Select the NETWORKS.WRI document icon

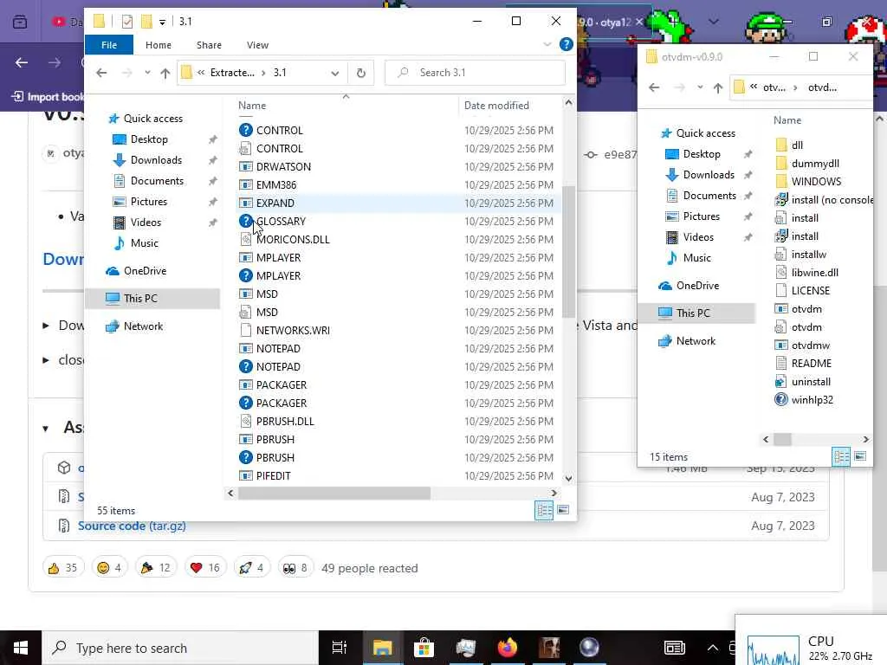coord(245,330)
